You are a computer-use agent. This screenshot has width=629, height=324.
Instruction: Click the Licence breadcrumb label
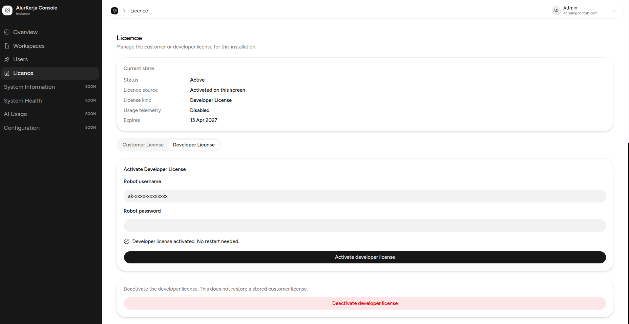point(139,11)
